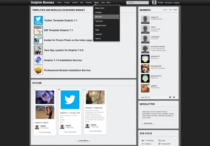Open the Account link in header
Viewport: 210px width, 146px height.
[x=168, y=3]
